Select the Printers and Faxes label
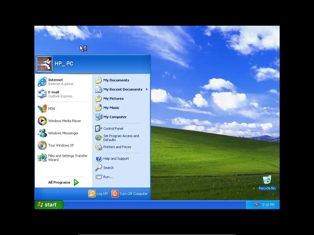The width and height of the screenshot is (314, 235). tap(117, 147)
